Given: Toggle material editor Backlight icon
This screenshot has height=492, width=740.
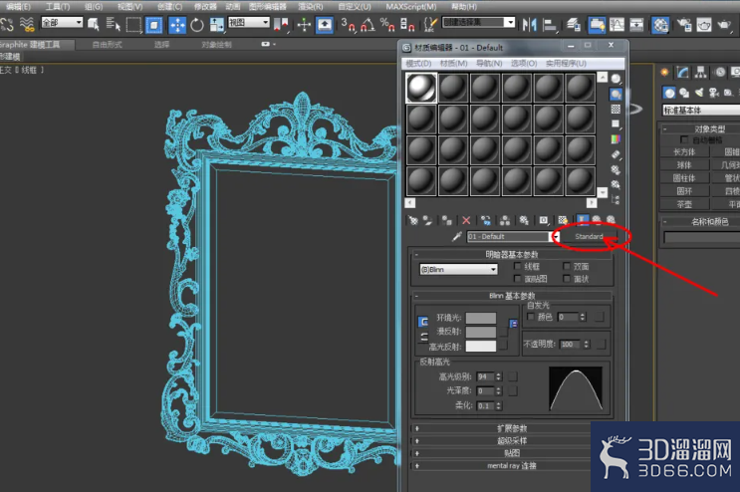Looking at the screenshot, I should (616, 95).
